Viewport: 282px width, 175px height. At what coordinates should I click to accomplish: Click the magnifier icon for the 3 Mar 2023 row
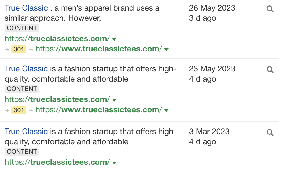(x=270, y=132)
